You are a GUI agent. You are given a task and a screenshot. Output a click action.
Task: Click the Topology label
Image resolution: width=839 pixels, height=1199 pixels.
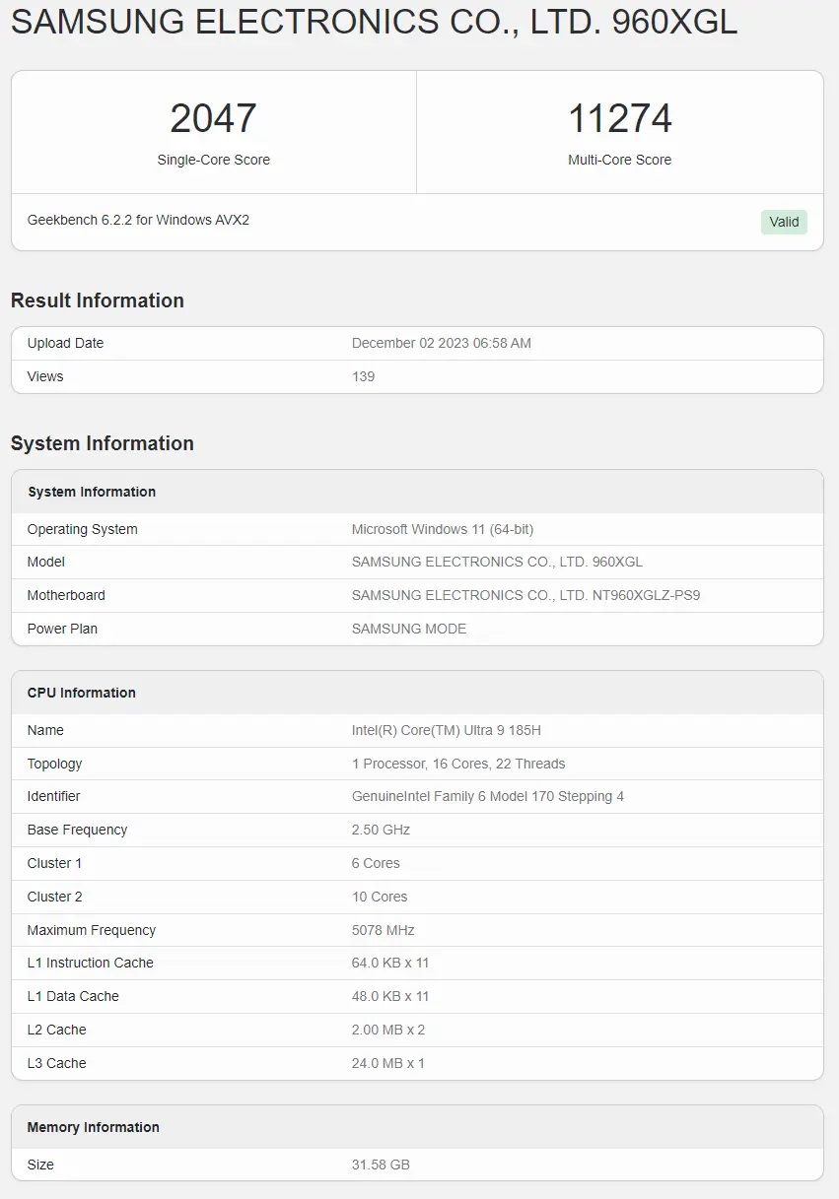point(55,764)
